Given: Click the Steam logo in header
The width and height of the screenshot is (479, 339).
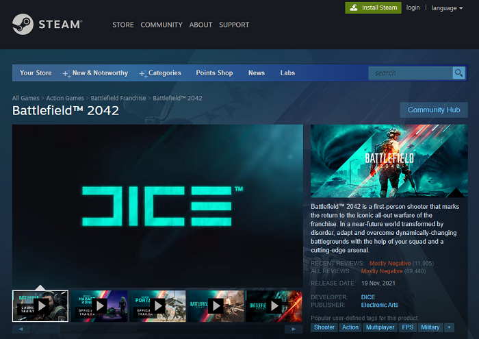Looking at the screenshot, I should pos(47,25).
